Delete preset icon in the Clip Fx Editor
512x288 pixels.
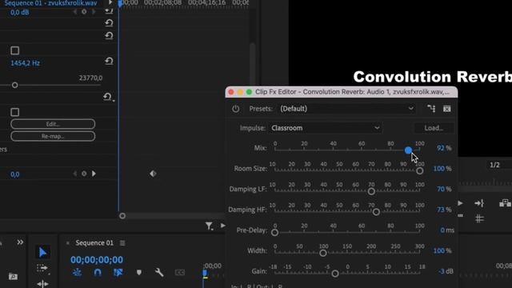pos(446,109)
